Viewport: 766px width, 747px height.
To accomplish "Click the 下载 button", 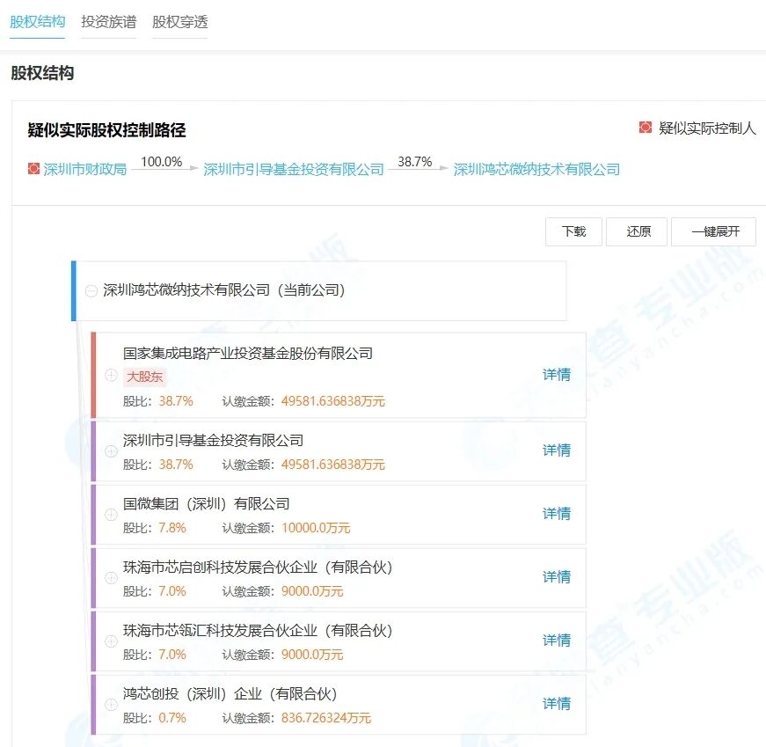I will (x=573, y=231).
